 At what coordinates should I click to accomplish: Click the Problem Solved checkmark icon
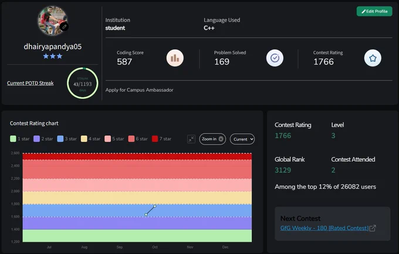coord(275,58)
